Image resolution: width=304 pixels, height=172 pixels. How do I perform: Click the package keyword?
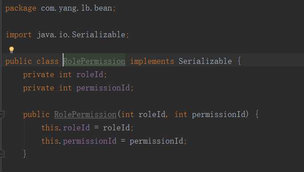tap(21, 8)
